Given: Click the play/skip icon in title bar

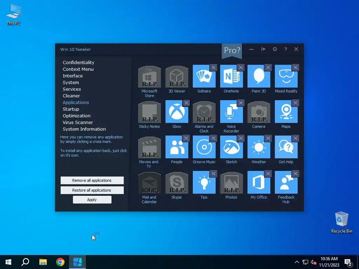Looking at the screenshot, I should (263, 49).
